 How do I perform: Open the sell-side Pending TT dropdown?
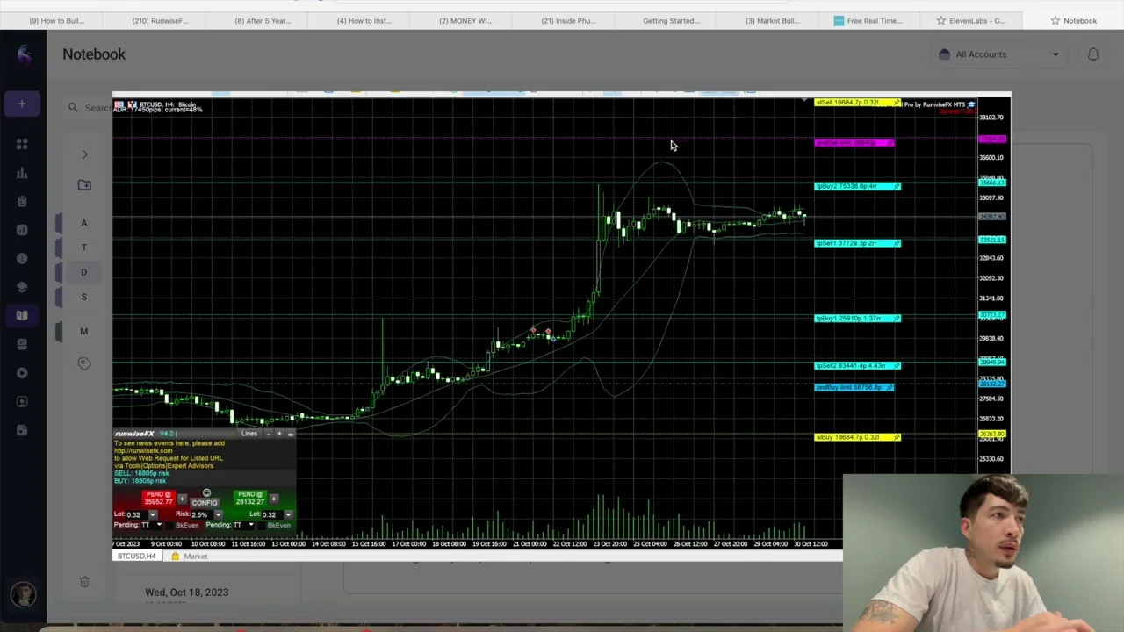point(159,525)
